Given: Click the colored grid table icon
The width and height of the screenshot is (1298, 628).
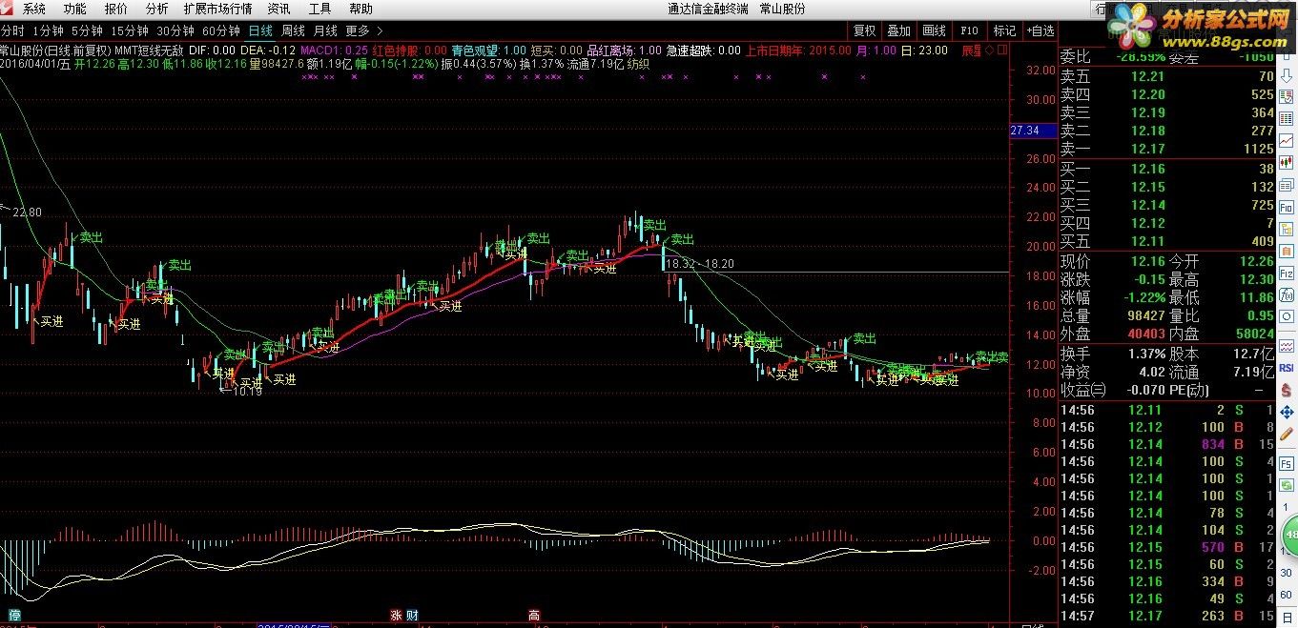Looking at the screenshot, I should [1287, 118].
